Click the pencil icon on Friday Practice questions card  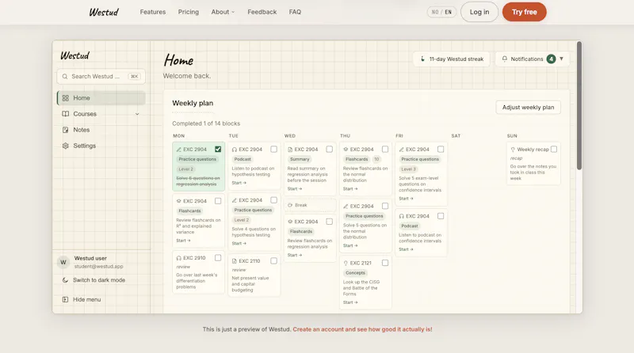[402, 150]
